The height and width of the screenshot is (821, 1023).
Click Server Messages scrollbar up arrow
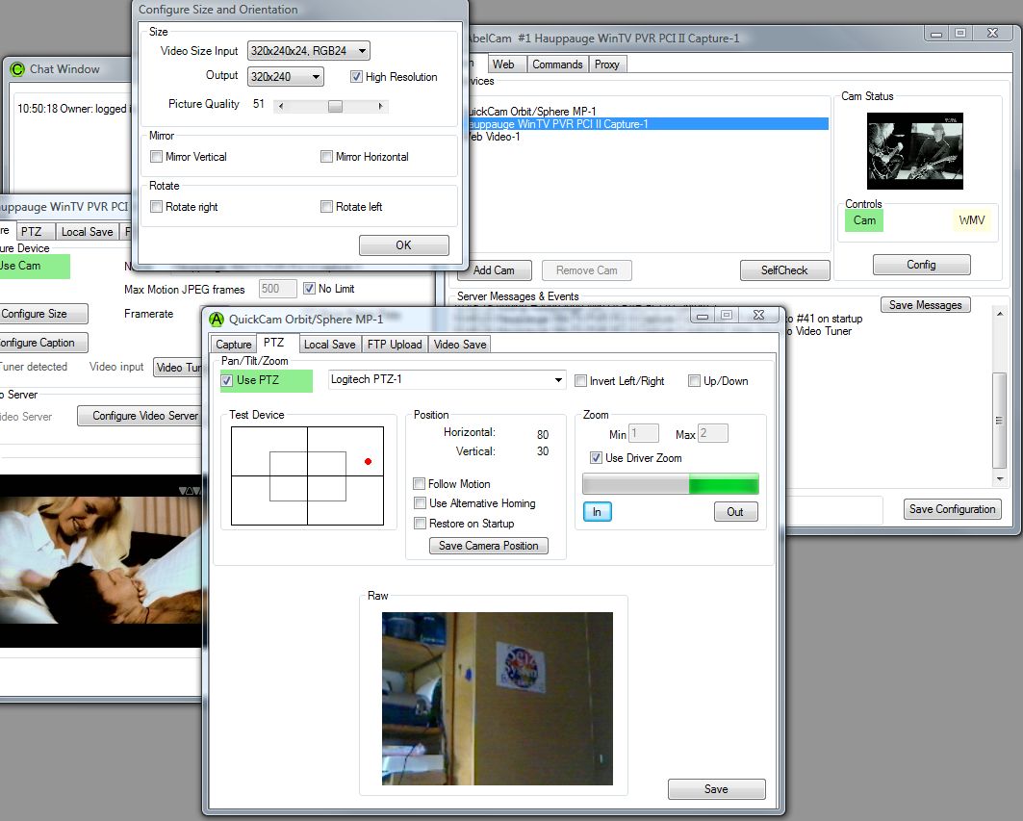(x=1000, y=314)
